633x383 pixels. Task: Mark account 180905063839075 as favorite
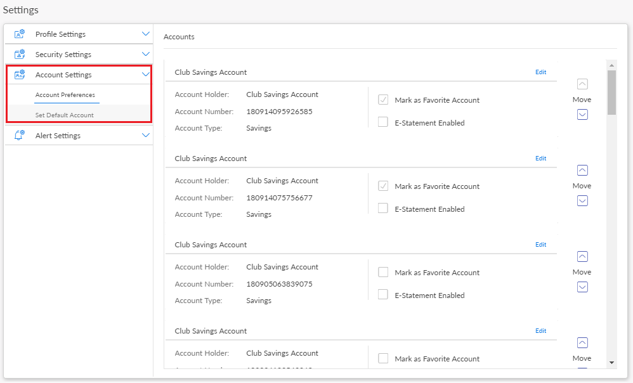(x=383, y=272)
